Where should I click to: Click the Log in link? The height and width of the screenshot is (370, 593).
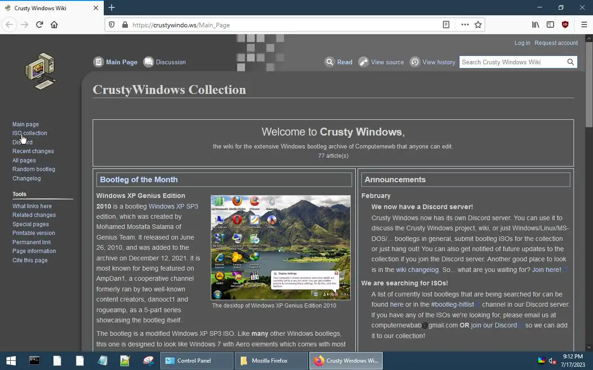[x=522, y=43]
